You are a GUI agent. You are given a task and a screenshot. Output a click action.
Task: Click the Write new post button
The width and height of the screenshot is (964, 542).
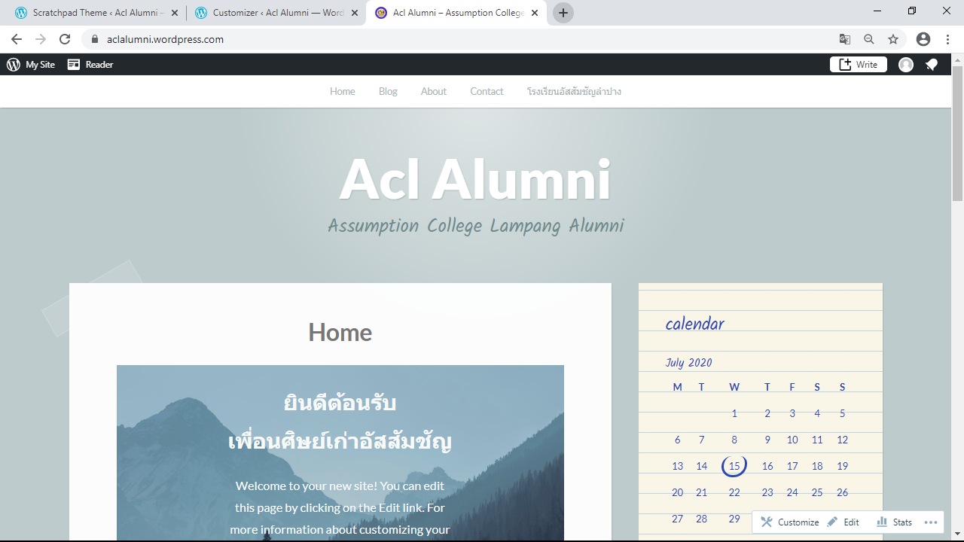coord(859,65)
